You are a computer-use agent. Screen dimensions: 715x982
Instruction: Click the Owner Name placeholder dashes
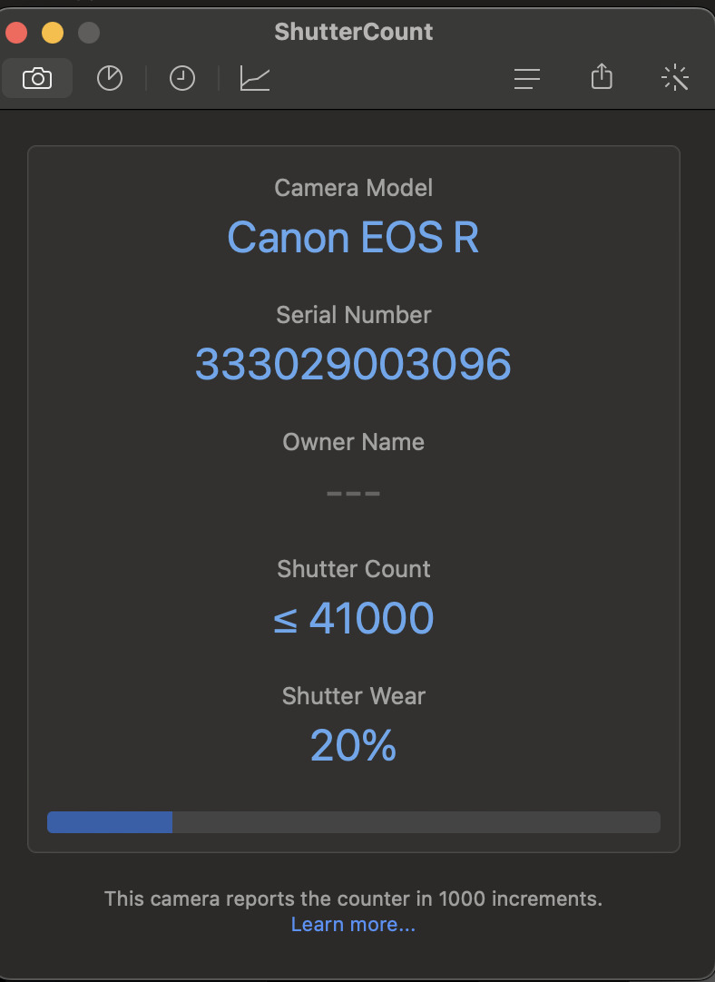point(353,494)
